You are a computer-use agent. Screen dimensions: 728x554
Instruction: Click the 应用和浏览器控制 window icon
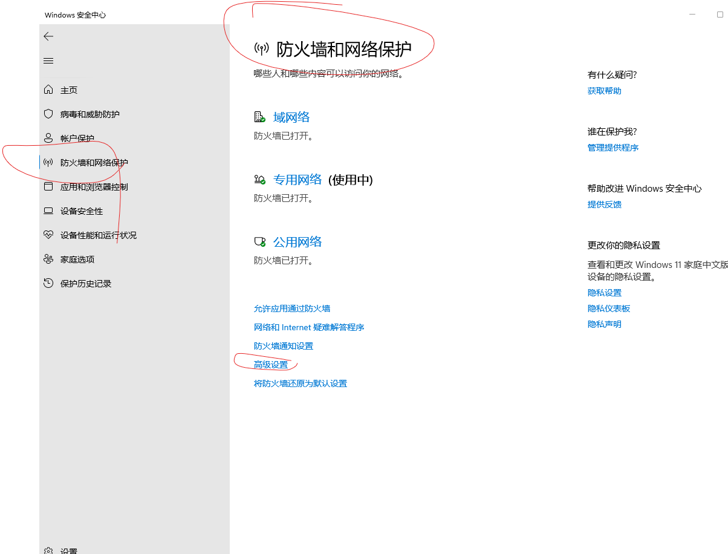48,186
